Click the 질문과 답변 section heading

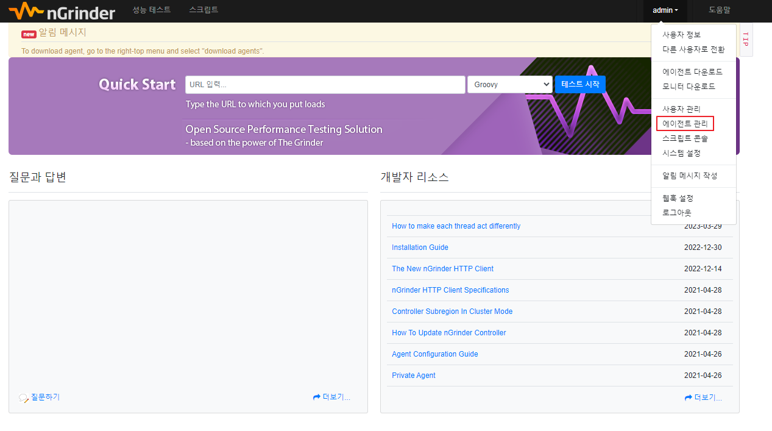(x=37, y=177)
